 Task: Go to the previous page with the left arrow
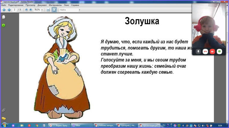[4, 10]
